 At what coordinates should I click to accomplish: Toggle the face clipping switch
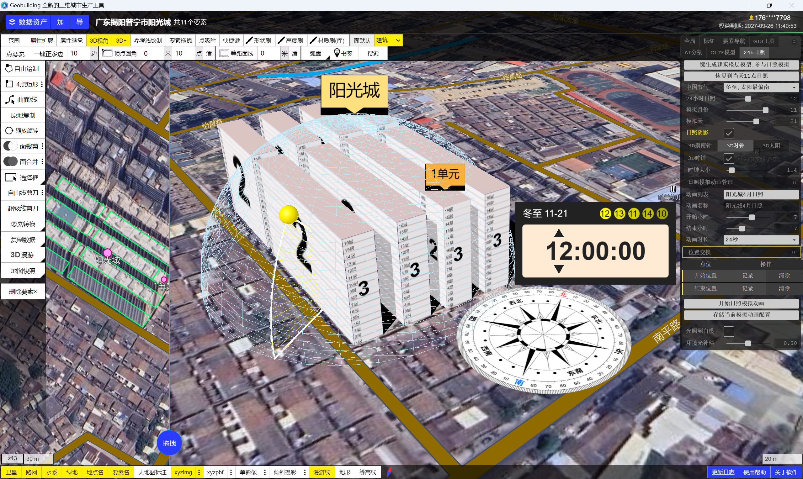coord(10,146)
